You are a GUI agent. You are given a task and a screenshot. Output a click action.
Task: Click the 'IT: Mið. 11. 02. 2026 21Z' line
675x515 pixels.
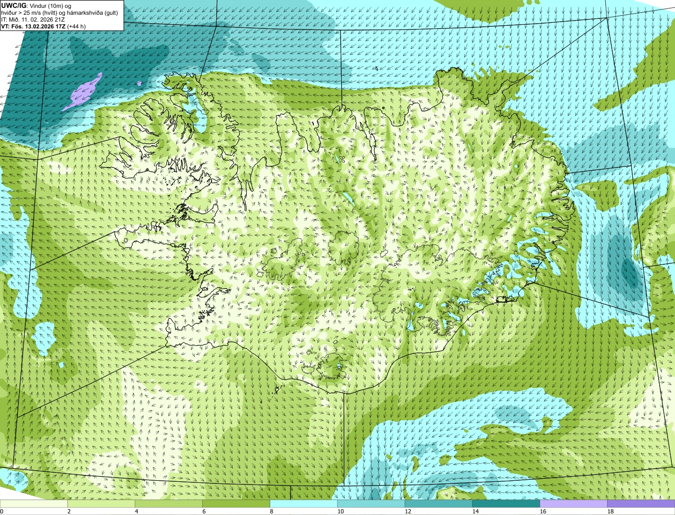pos(33,19)
